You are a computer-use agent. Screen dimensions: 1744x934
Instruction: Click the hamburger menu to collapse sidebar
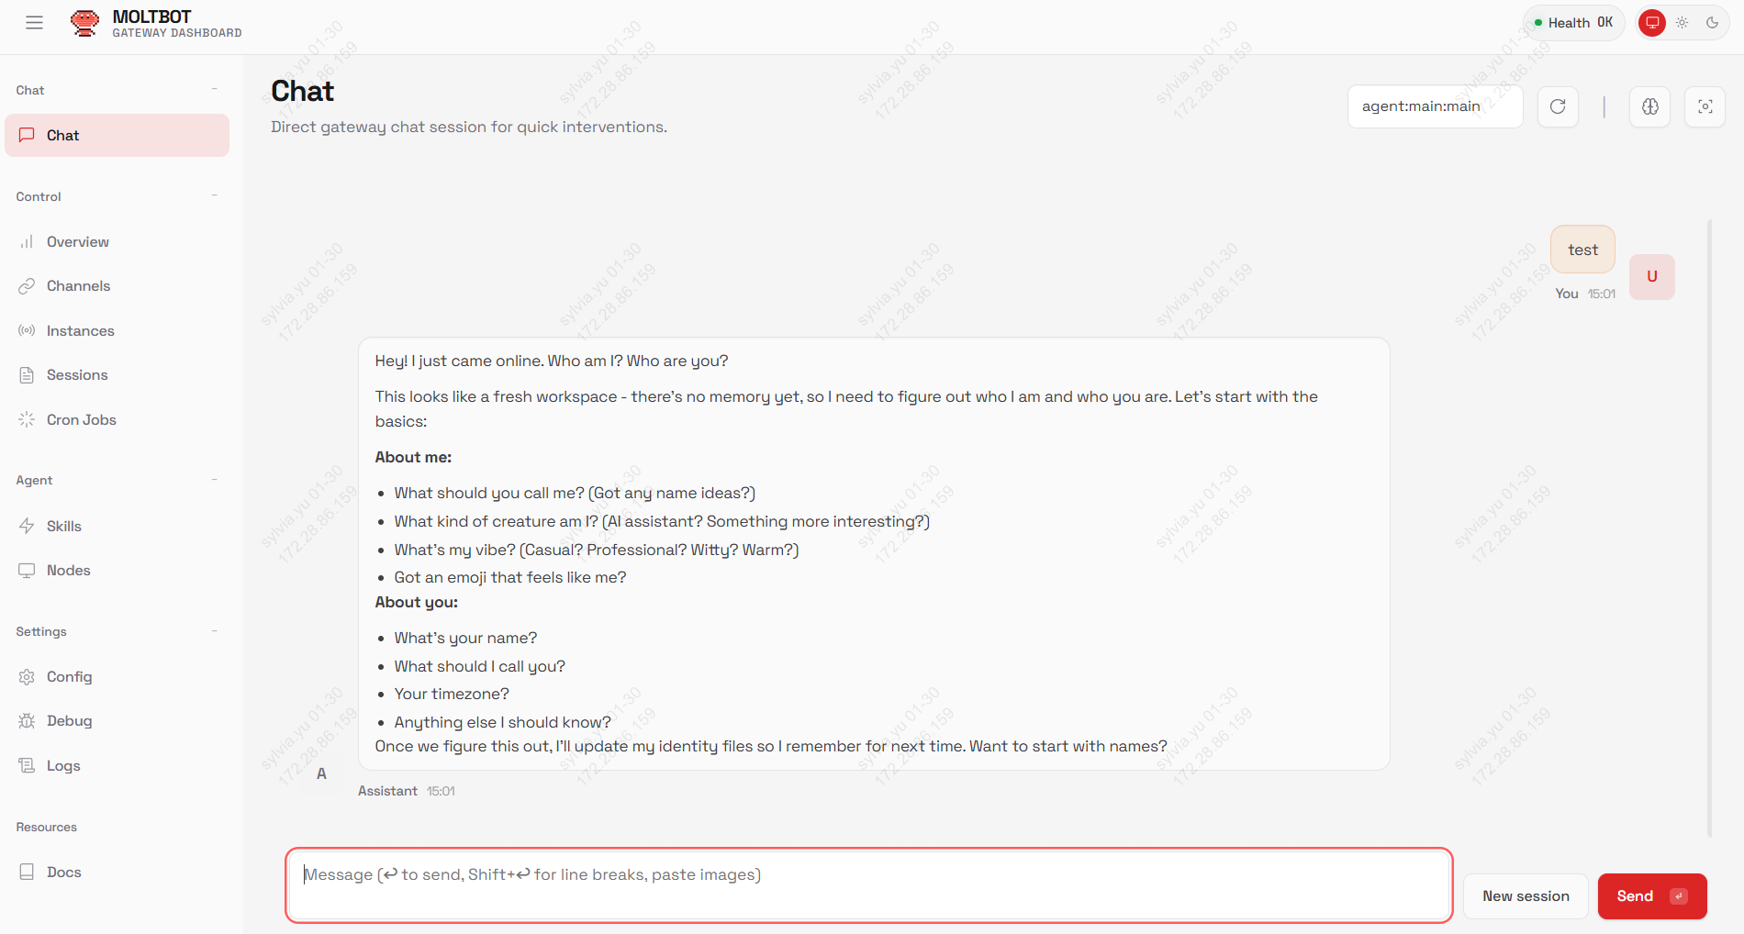[34, 23]
